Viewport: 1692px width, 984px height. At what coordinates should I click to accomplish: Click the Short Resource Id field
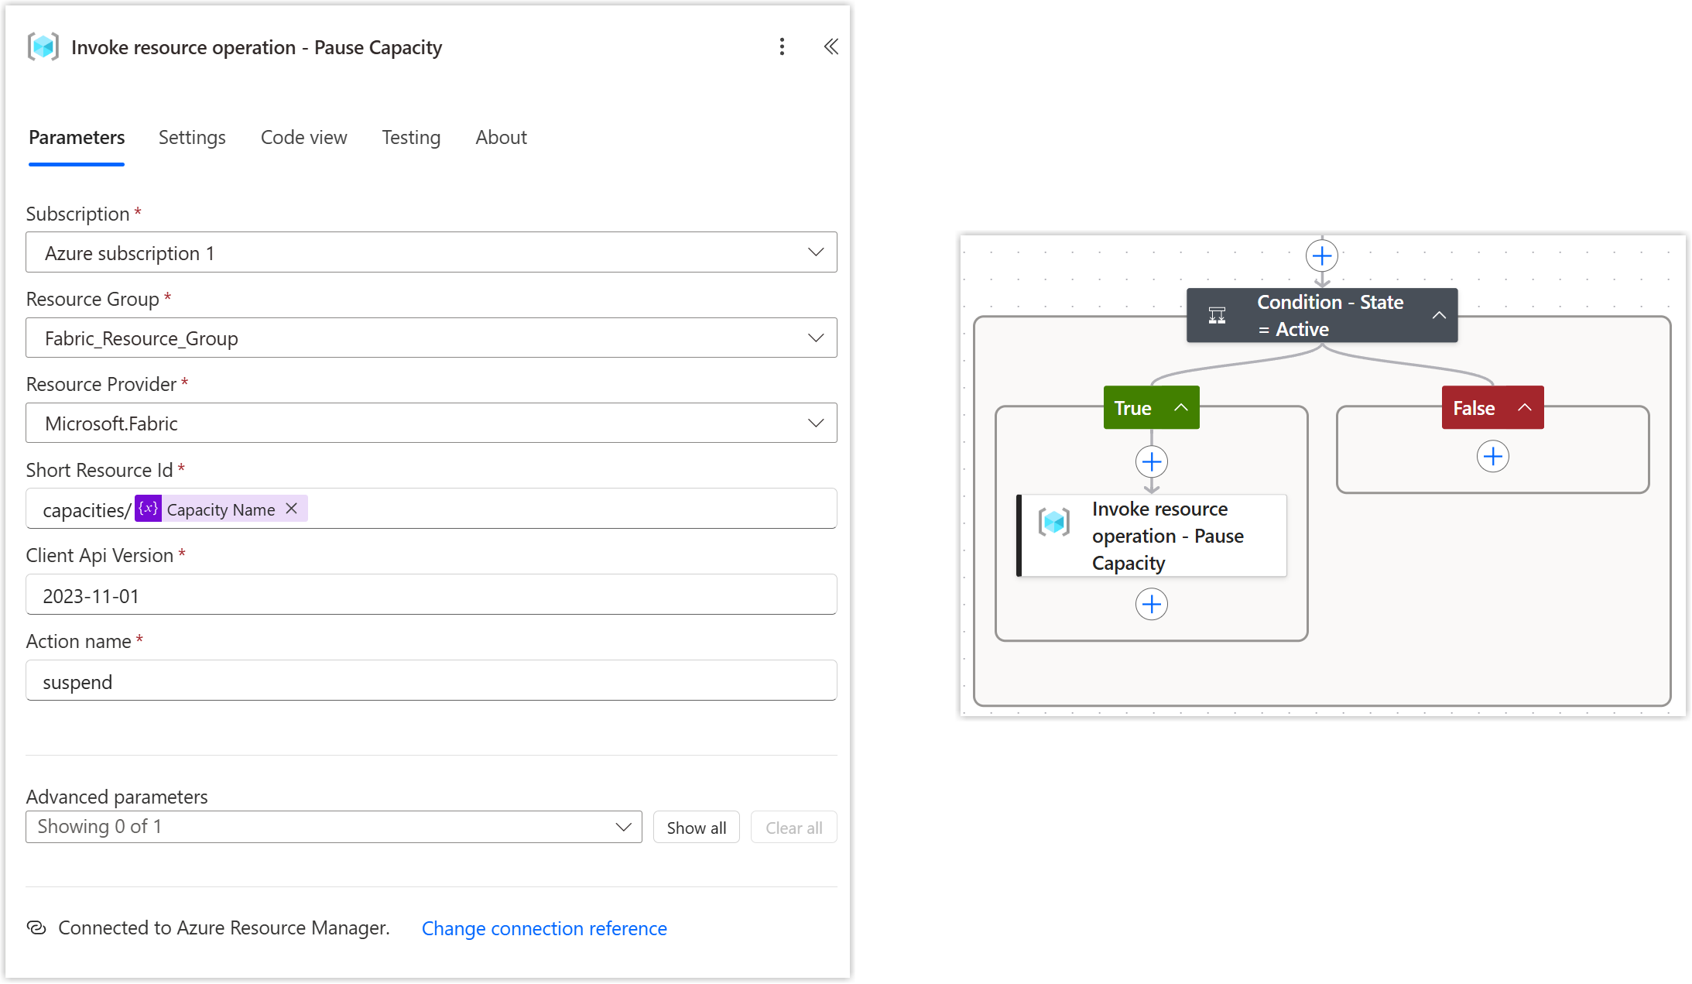tap(431, 509)
